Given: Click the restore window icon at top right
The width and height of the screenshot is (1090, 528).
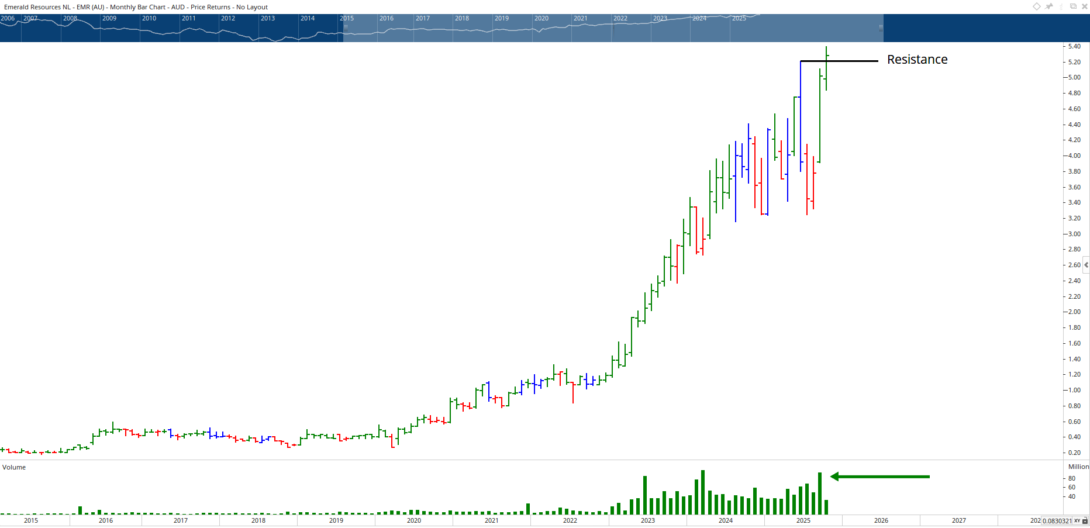Looking at the screenshot, I should pyautogui.click(x=1073, y=6).
